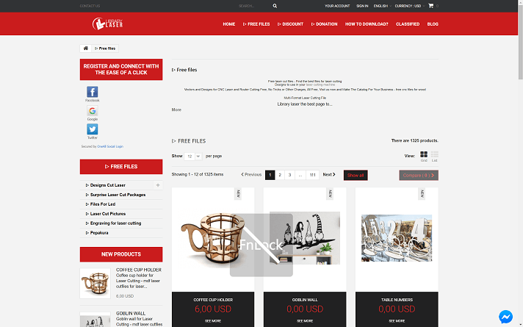523x327 pixels.
Task: Click the home breadcrumb icon
Action: 86,48
